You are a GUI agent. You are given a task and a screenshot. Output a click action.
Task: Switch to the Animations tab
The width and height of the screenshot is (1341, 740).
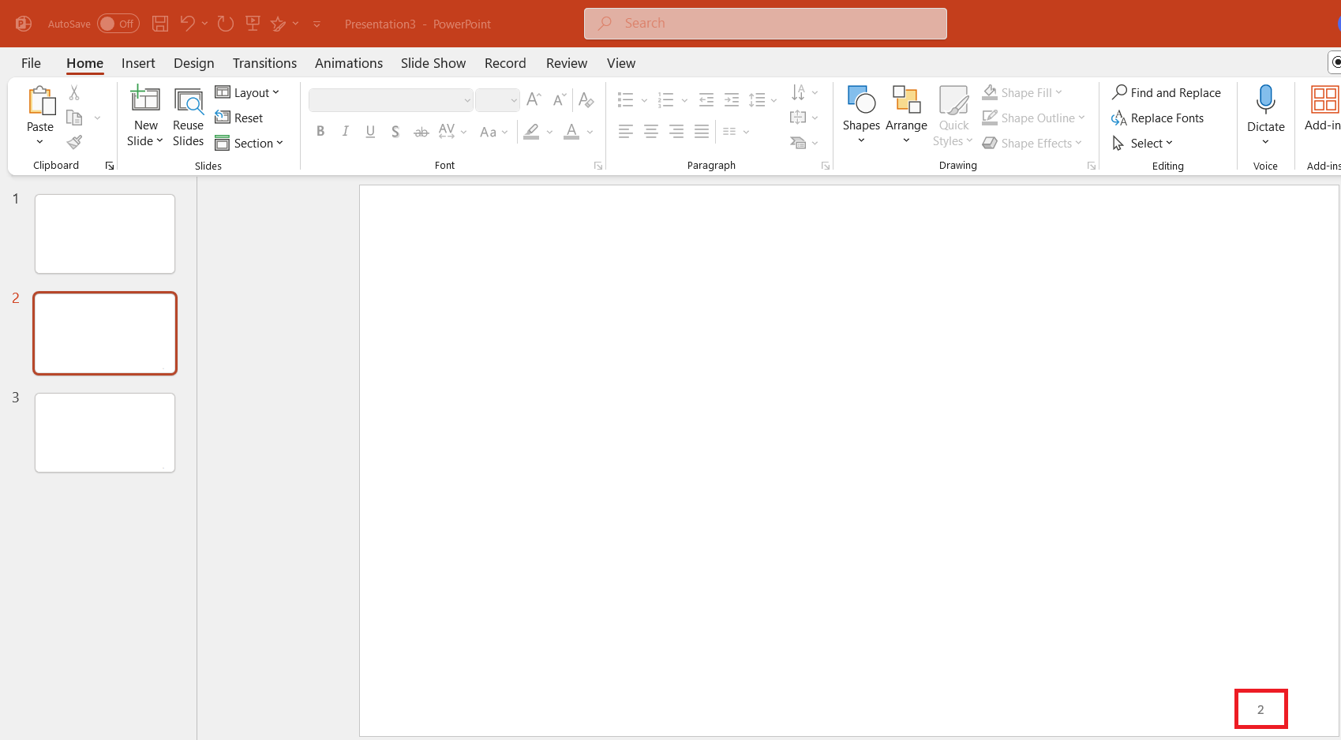pos(349,63)
